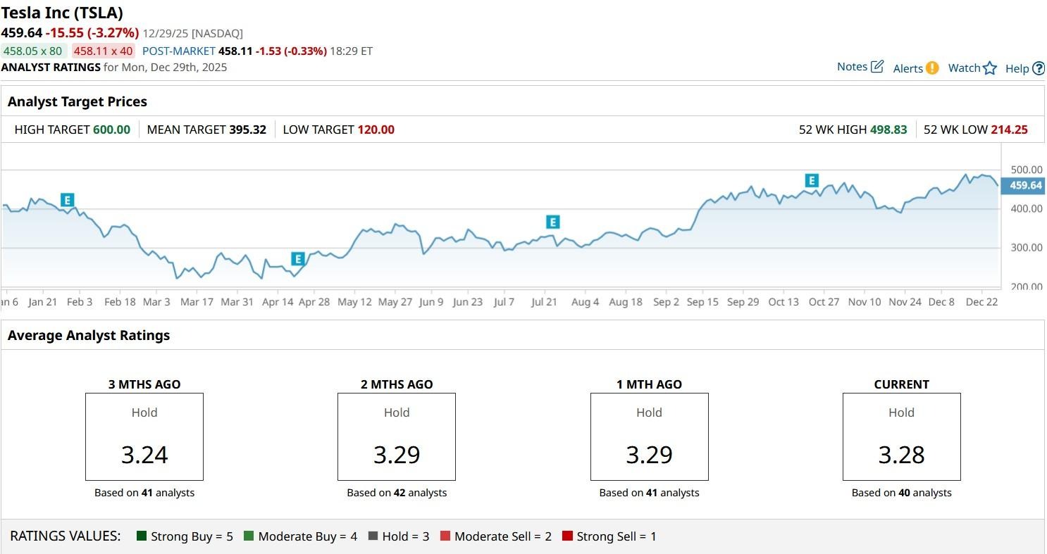Click the Notes pencil edit icon
Screen dimensions: 1047x554
coord(877,67)
